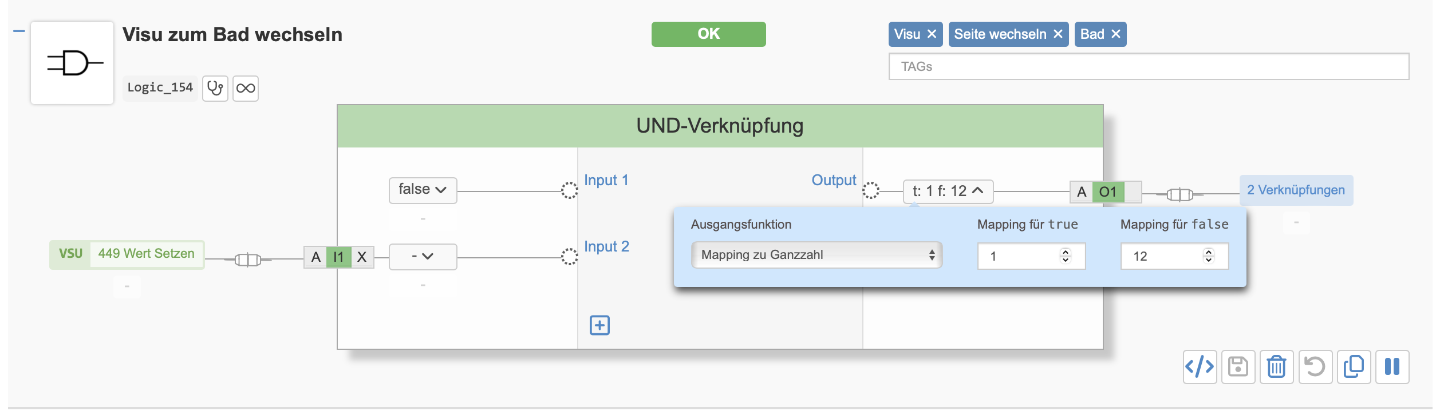This screenshot has width=1436, height=415.
Task: Open the Input 1 'false' dropdown
Action: (423, 190)
